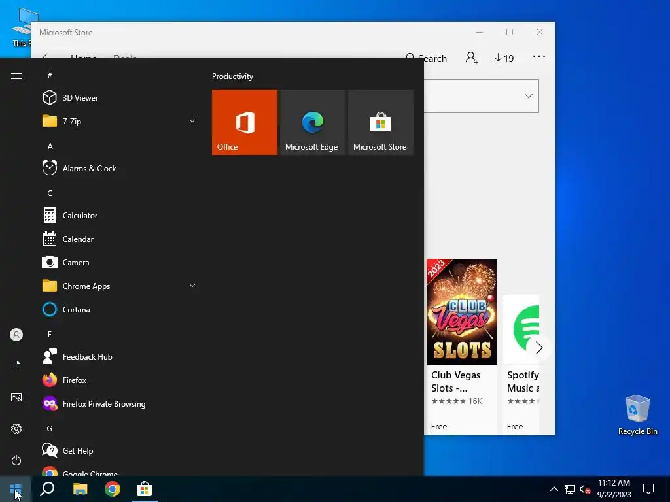Click the letter C section header
The image size is (670, 502).
coord(50,193)
